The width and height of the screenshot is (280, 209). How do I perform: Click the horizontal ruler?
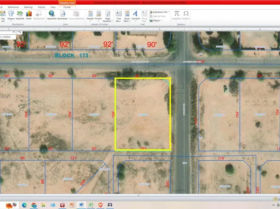pos(140,29)
